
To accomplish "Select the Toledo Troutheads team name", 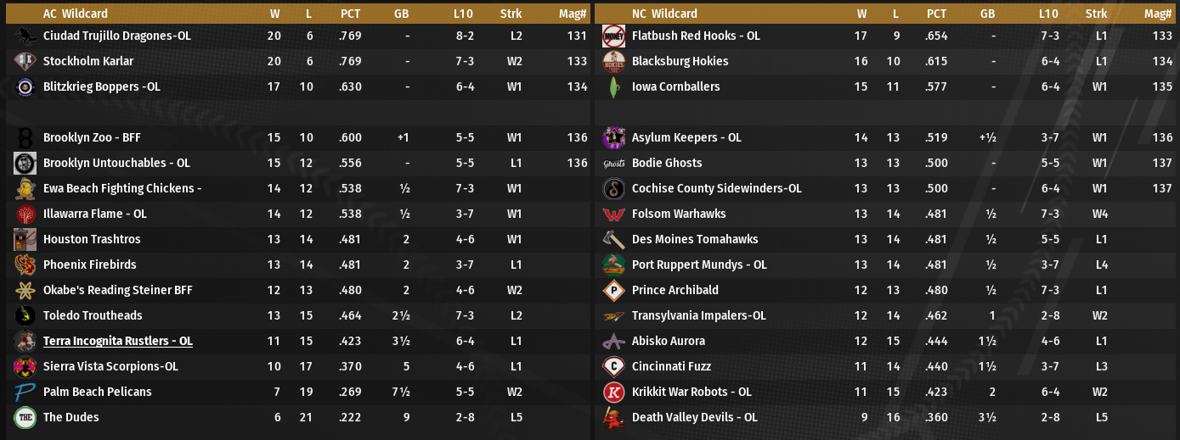I will [x=93, y=315].
